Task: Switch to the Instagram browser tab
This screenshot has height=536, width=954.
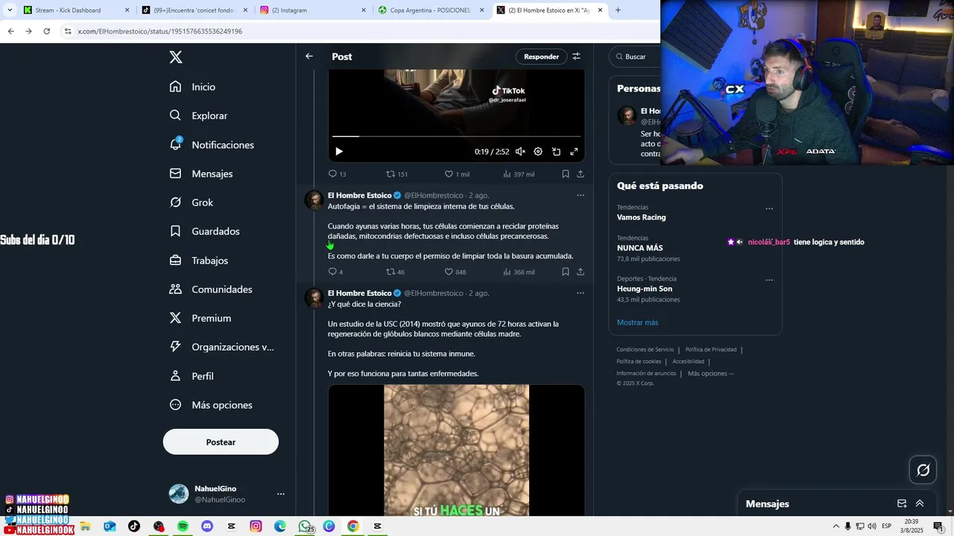Action: pos(313,10)
